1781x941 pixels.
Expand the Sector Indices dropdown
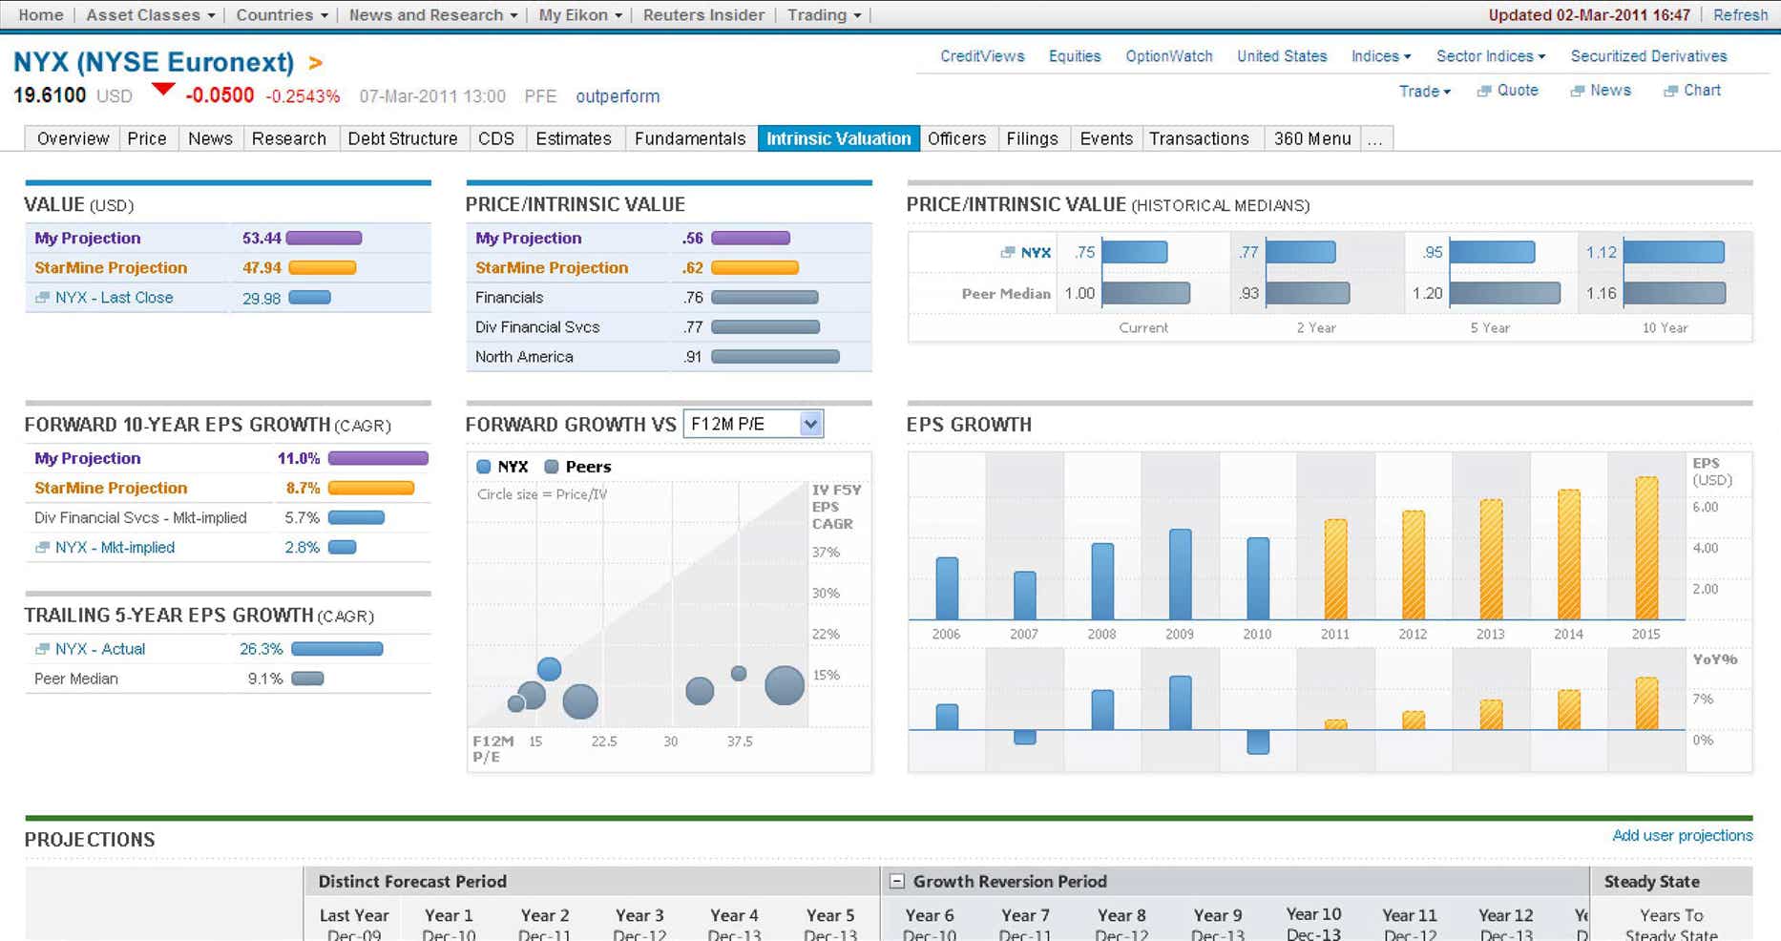click(1490, 56)
